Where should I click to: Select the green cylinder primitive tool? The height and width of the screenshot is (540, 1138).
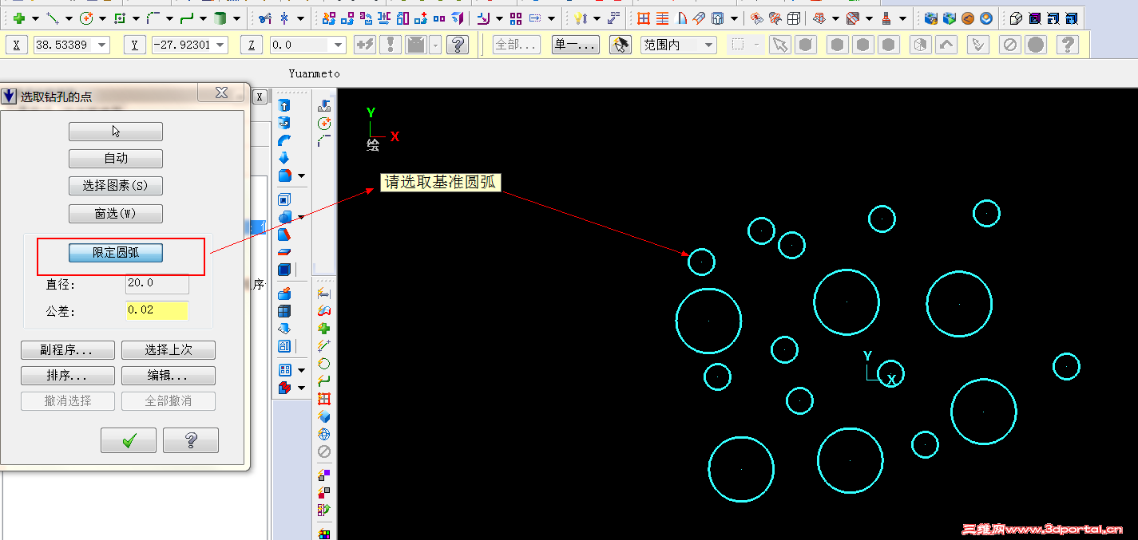pos(220,18)
